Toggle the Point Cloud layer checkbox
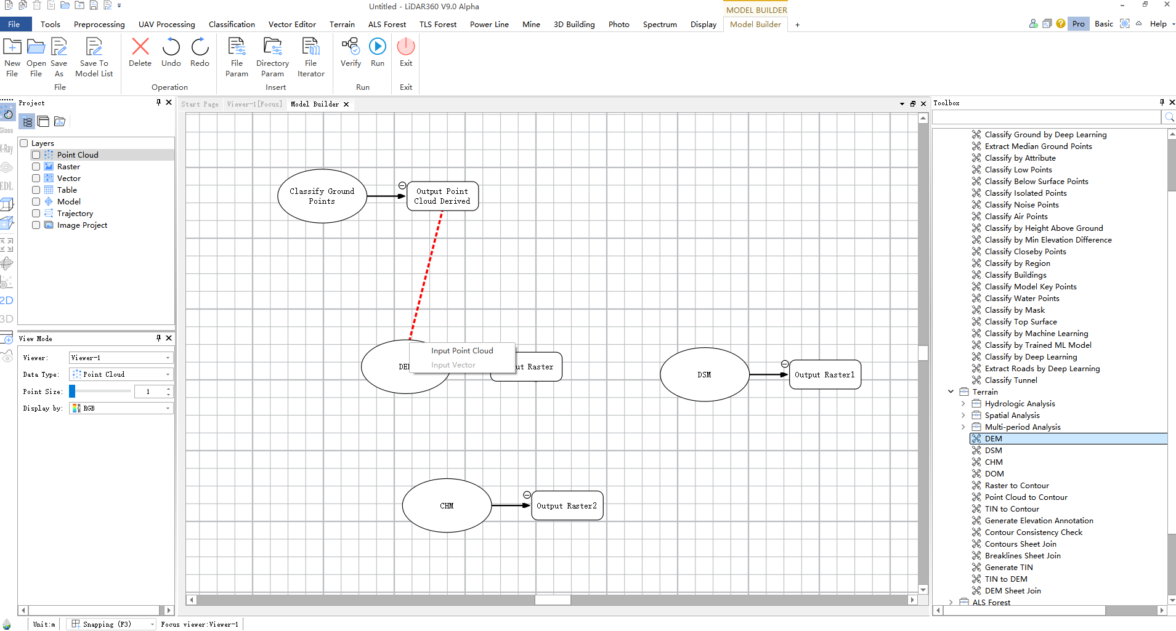1176x631 pixels. click(x=36, y=155)
